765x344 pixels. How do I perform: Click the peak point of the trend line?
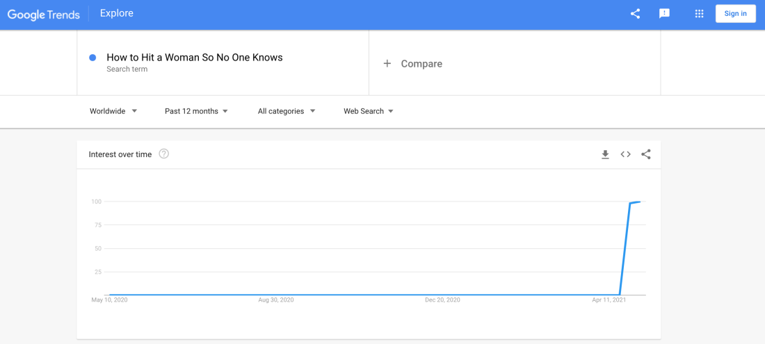click(639, 202)
